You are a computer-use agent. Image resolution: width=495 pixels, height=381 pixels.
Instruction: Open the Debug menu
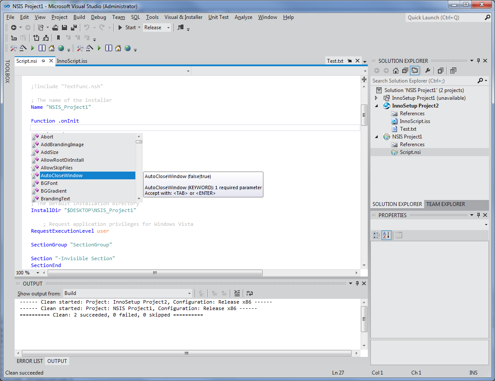coord(98,17)
